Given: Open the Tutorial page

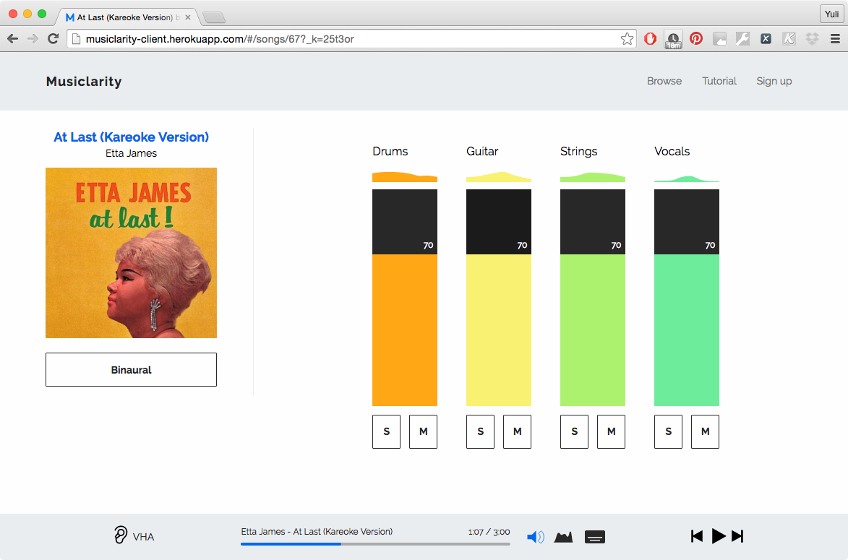Looking at the screenshot, I should point(719,81).
